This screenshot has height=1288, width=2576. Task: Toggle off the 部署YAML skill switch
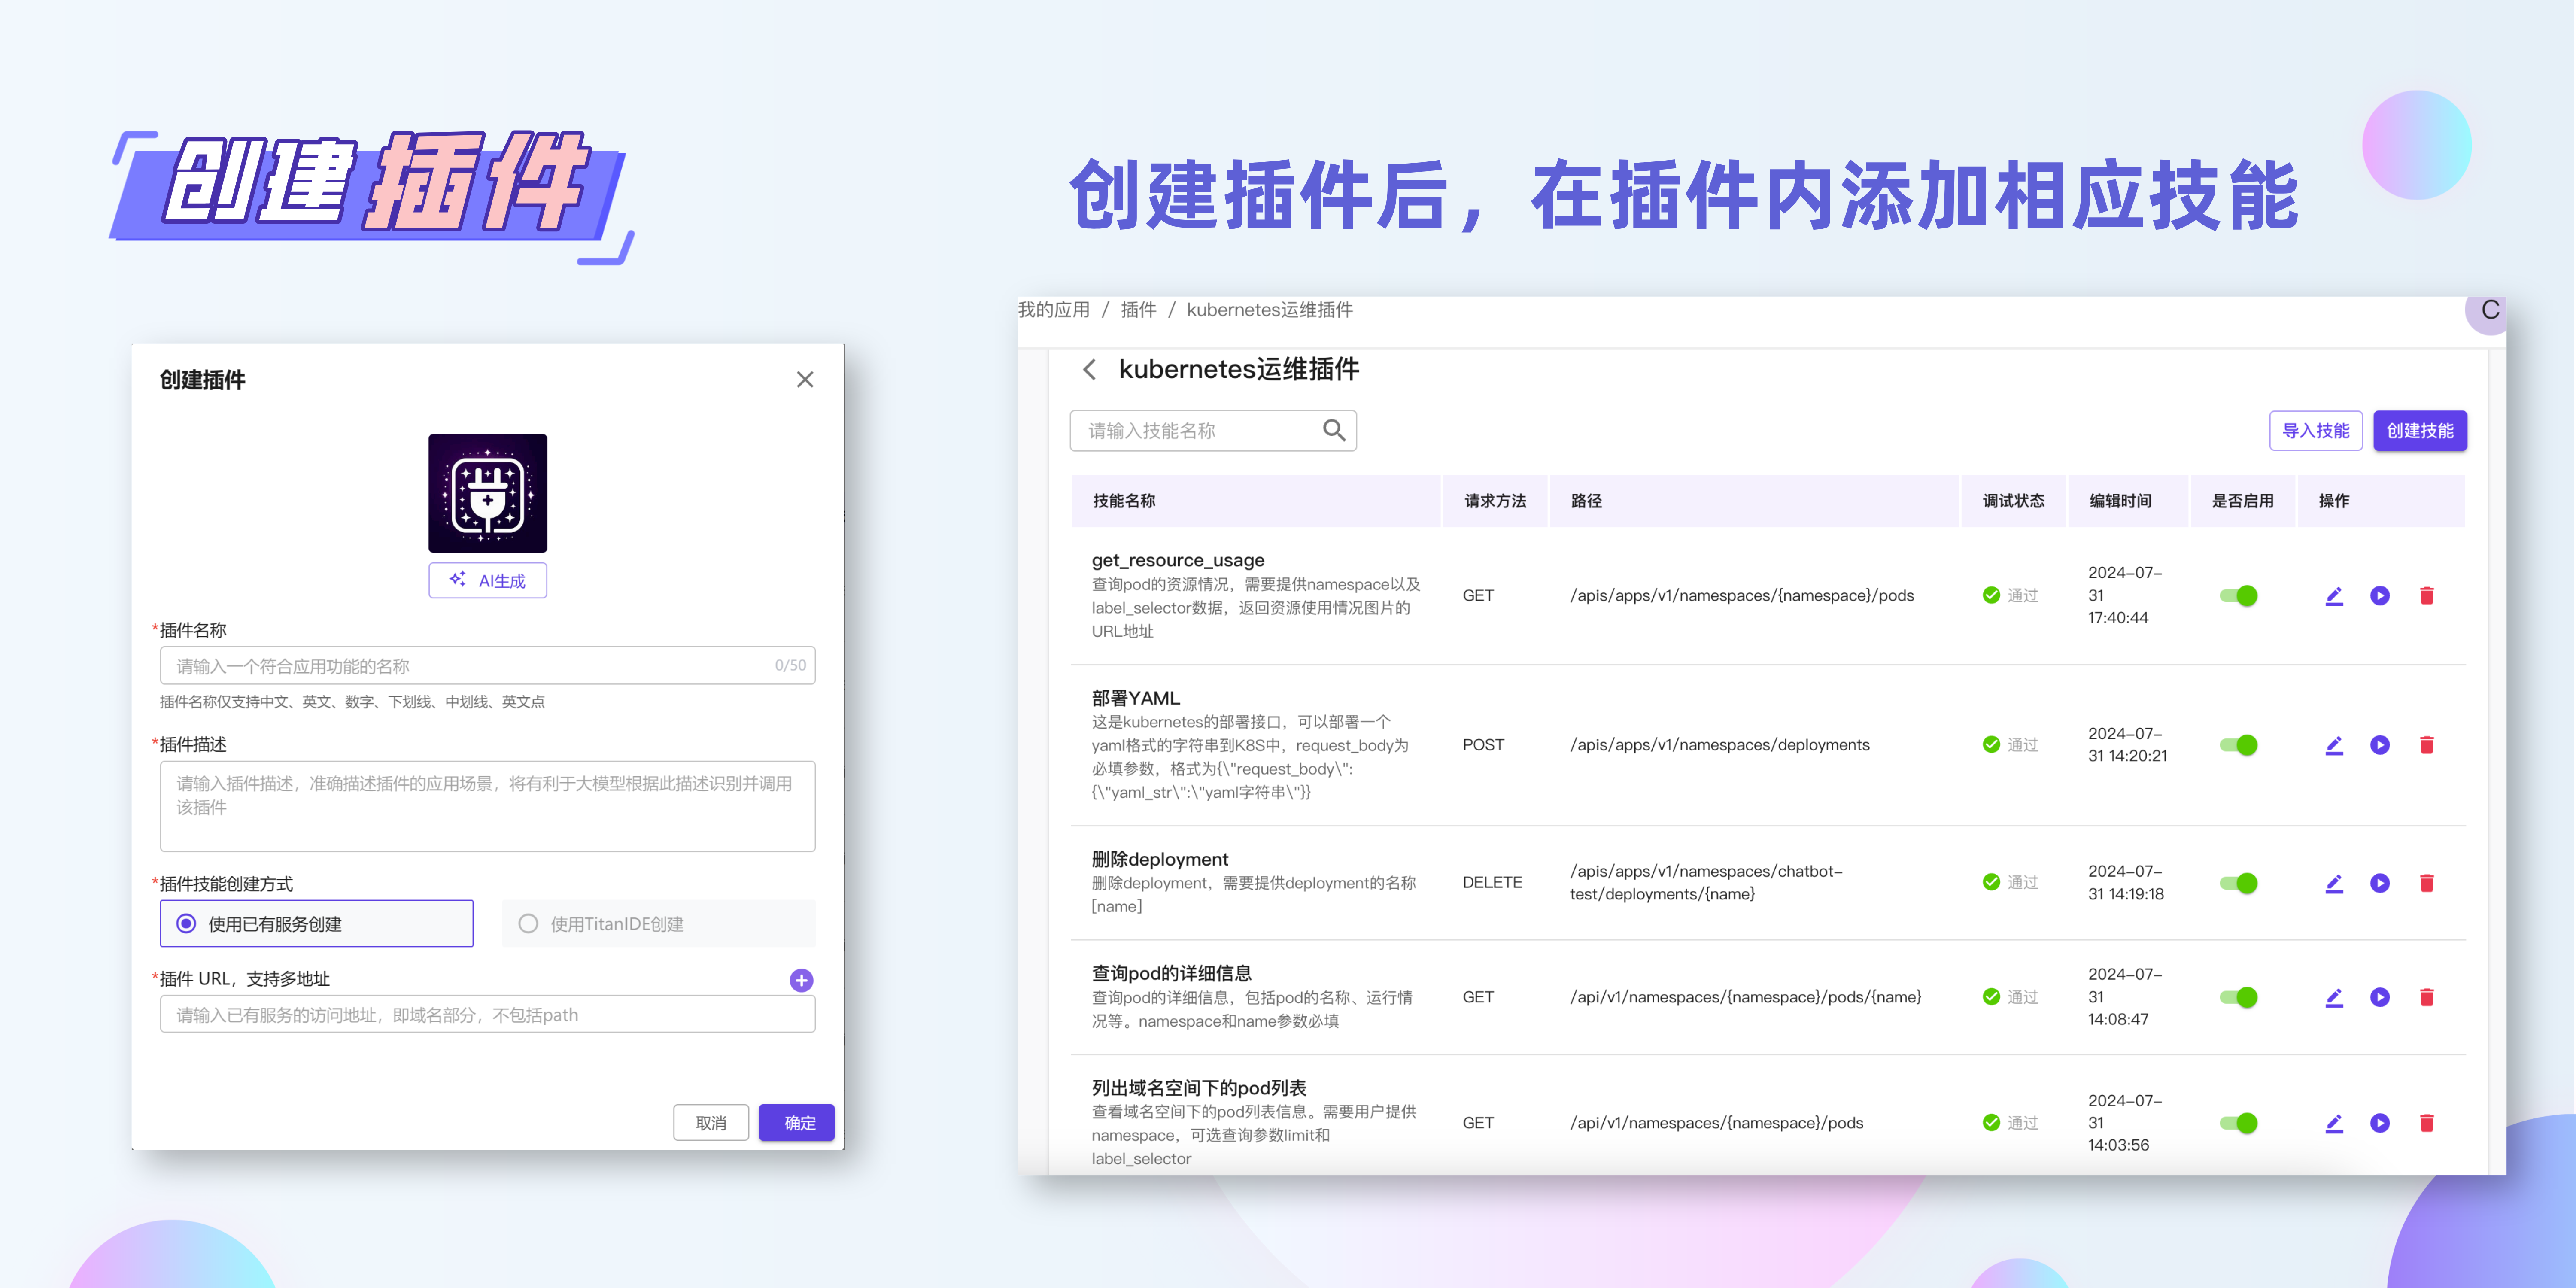tap(2238, 745)
